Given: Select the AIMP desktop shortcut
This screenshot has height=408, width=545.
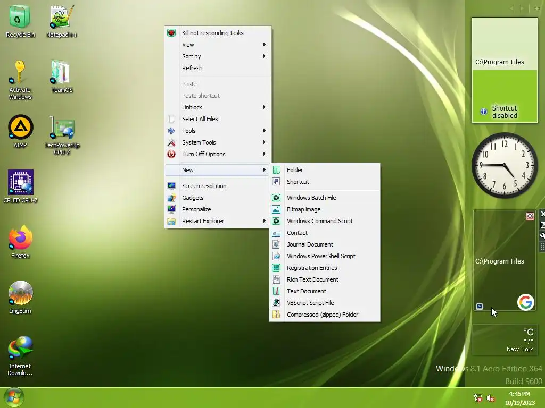Looking at the screenshot, I should (21, 131).
